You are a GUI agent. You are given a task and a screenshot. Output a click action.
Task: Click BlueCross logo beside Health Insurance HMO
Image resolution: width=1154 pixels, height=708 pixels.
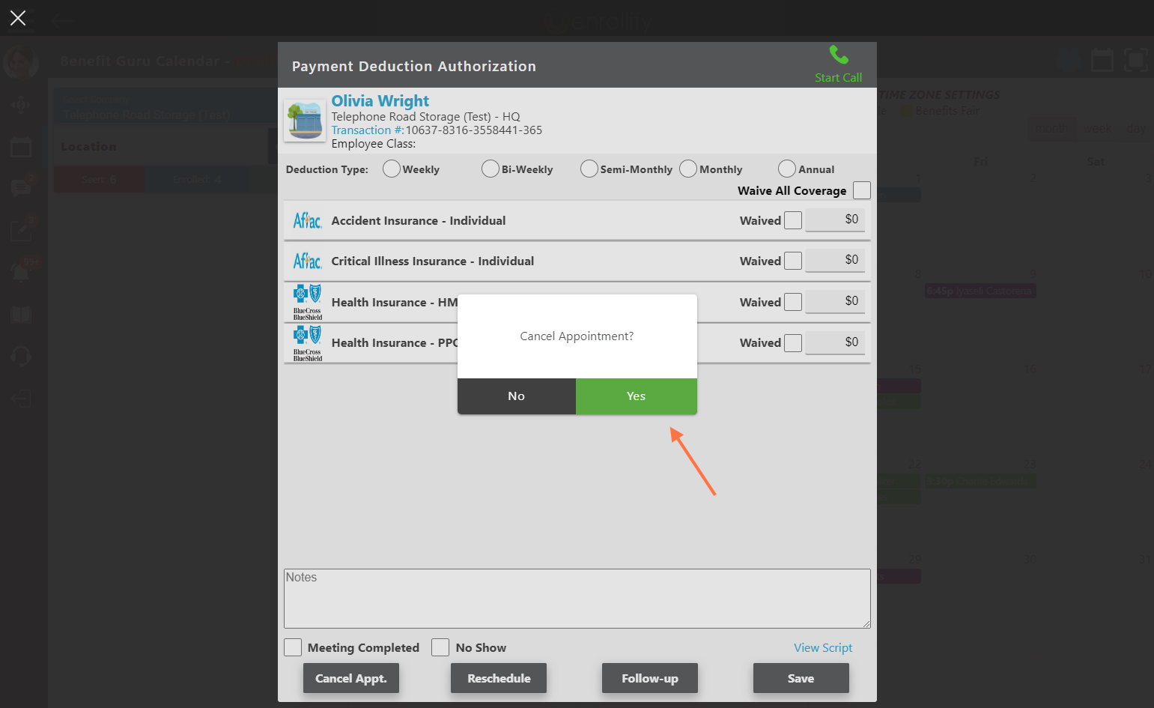tap(307, 302)
